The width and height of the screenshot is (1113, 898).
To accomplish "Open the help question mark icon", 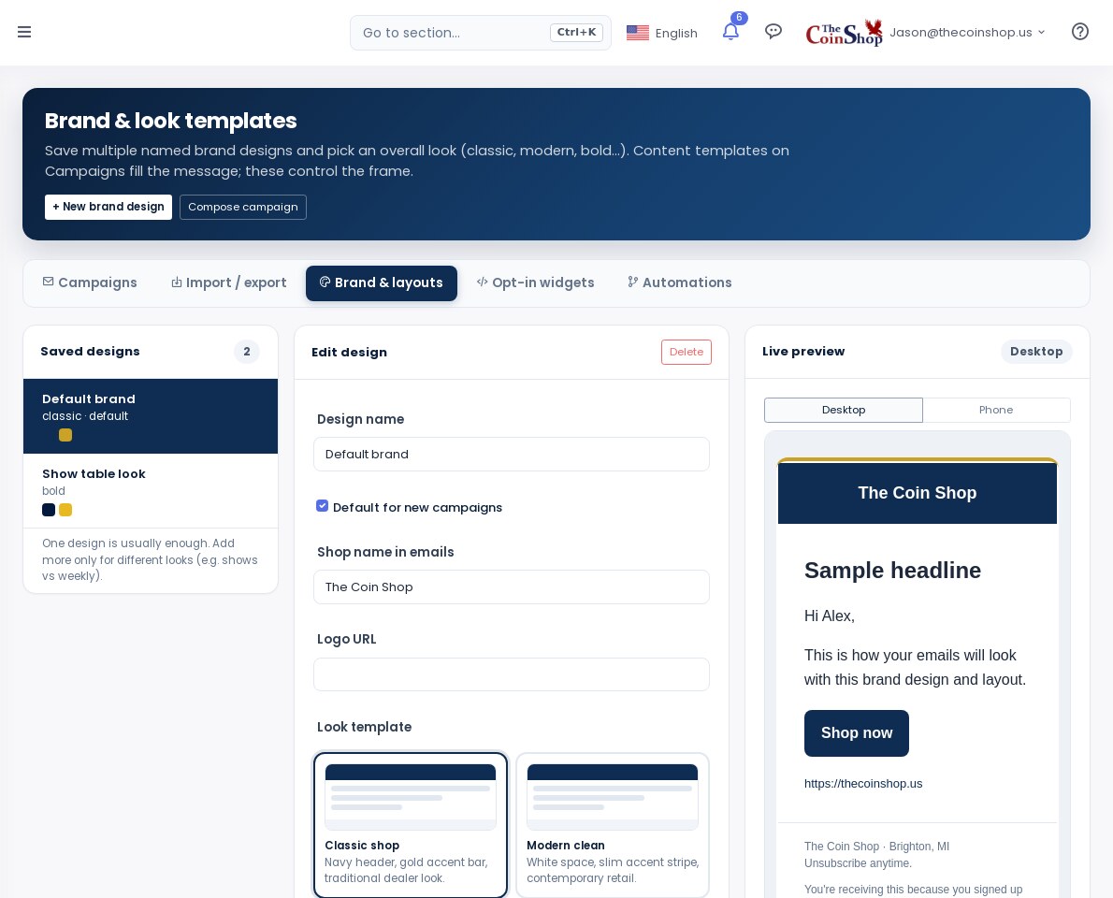I will (1079, 31).
